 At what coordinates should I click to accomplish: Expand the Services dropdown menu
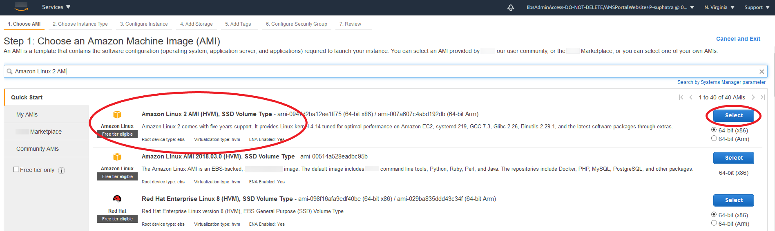click(56, 7)
